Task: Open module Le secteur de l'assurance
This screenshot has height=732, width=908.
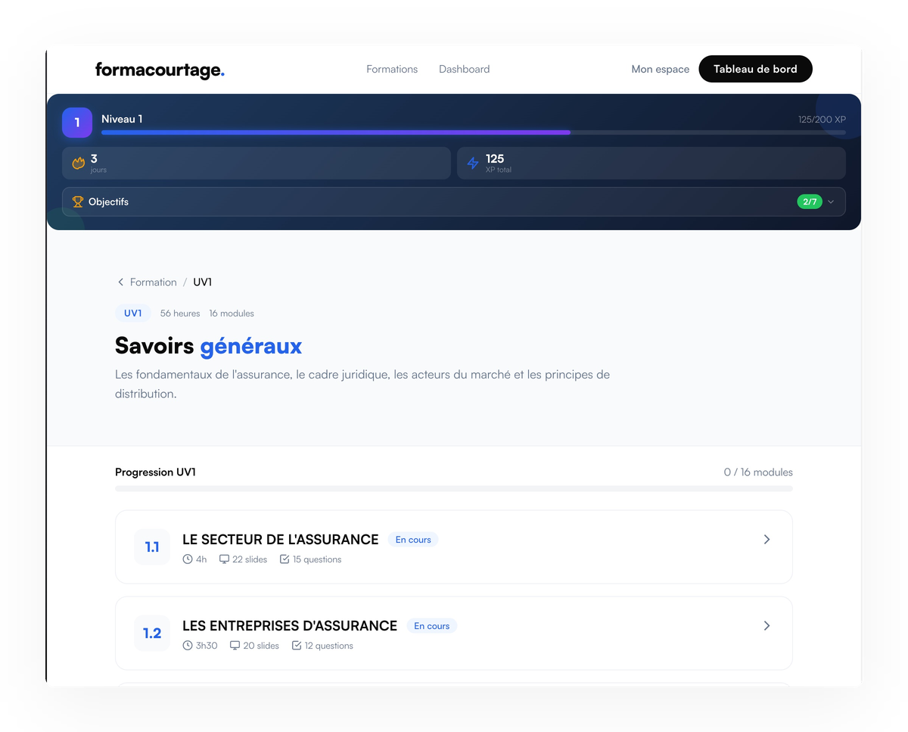Action: coord(454,547)
